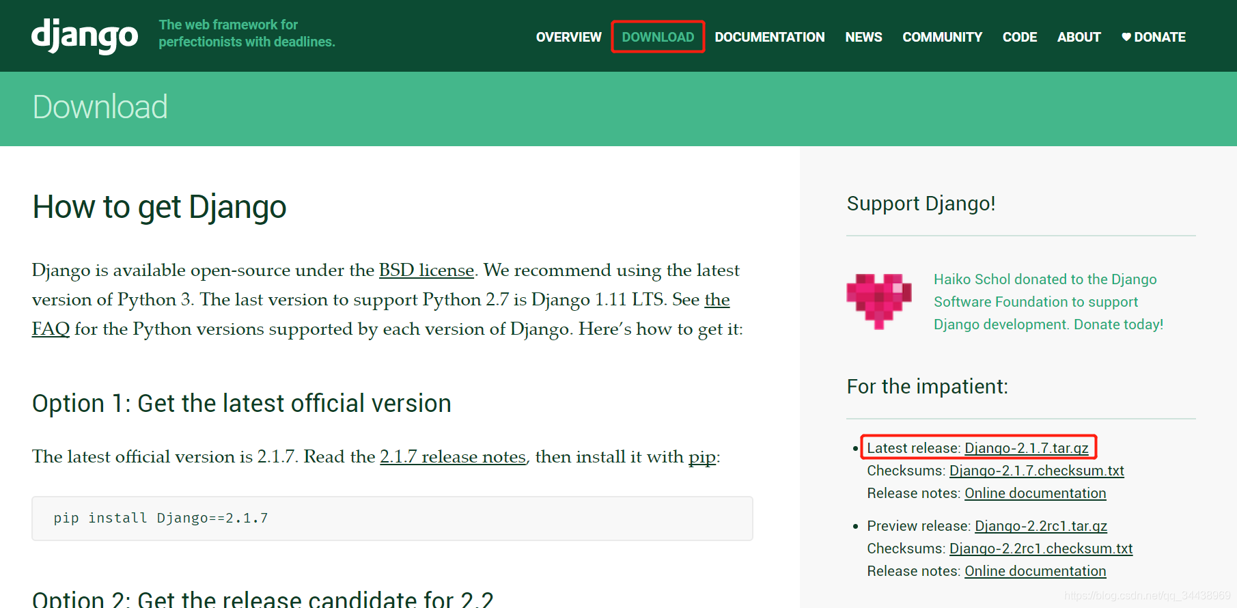Open Django-2.1.7.checksum.txt
1237x608 pixels.
point(1037,471)
